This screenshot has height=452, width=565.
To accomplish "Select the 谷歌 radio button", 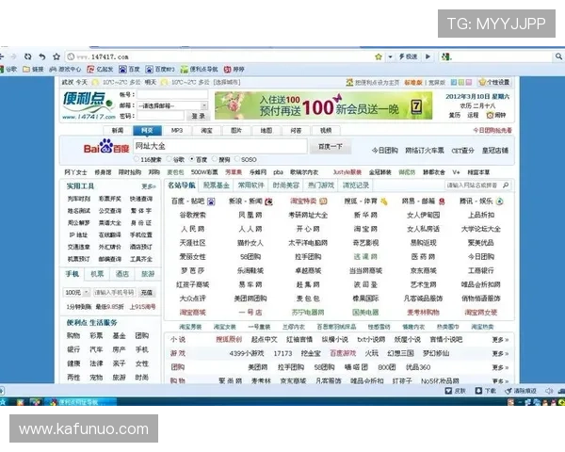I will pos(169,159).
